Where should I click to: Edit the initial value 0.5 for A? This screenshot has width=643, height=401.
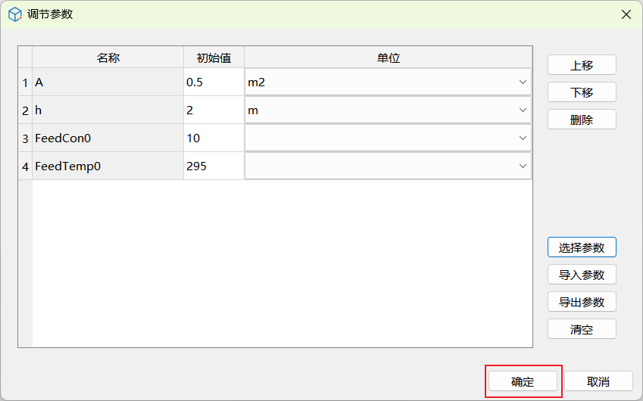[x=213, y=82]
